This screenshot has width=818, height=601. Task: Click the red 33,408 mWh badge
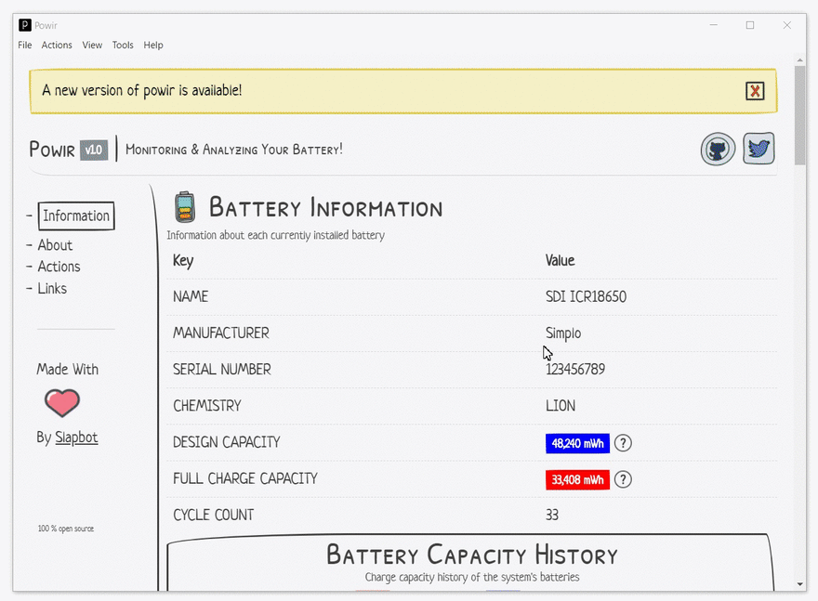coord(577,479)
